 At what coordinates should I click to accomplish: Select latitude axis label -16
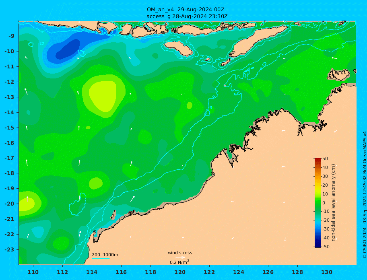click(x=9, y=143)
